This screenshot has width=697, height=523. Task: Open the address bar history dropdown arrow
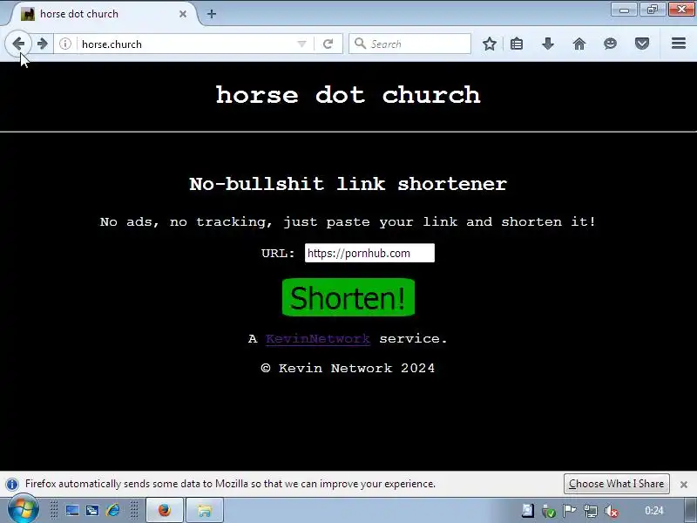click(x=301, y=44)
